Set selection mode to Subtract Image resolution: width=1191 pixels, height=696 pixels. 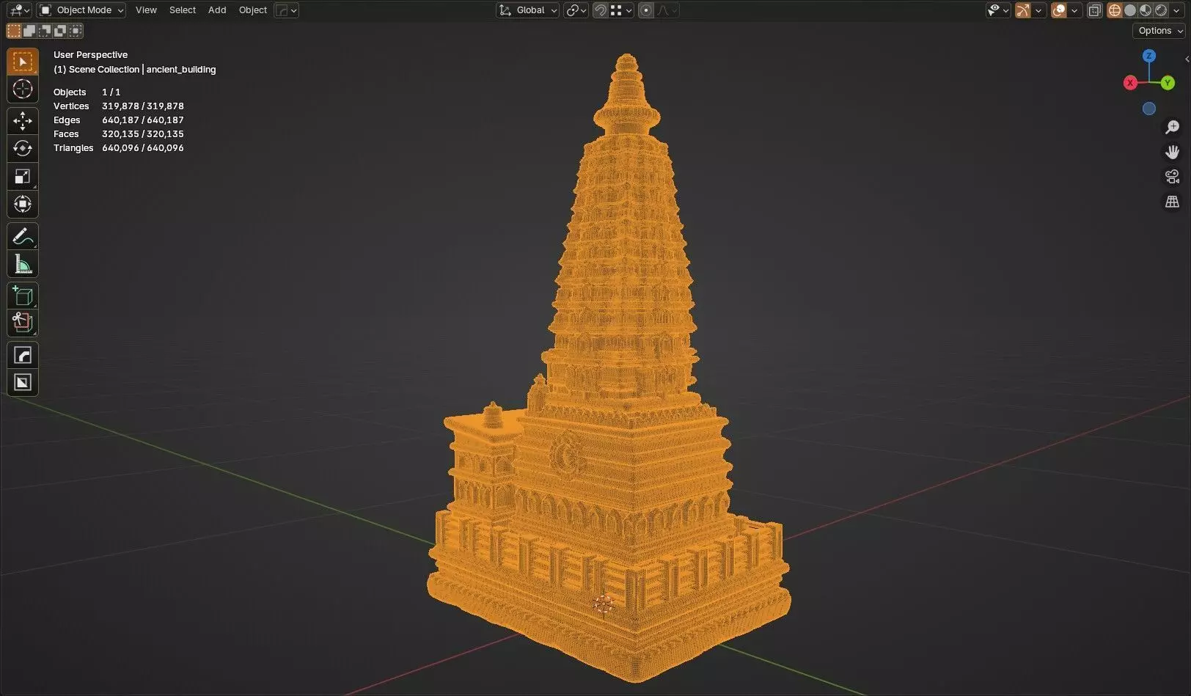(x=45, y=31)
